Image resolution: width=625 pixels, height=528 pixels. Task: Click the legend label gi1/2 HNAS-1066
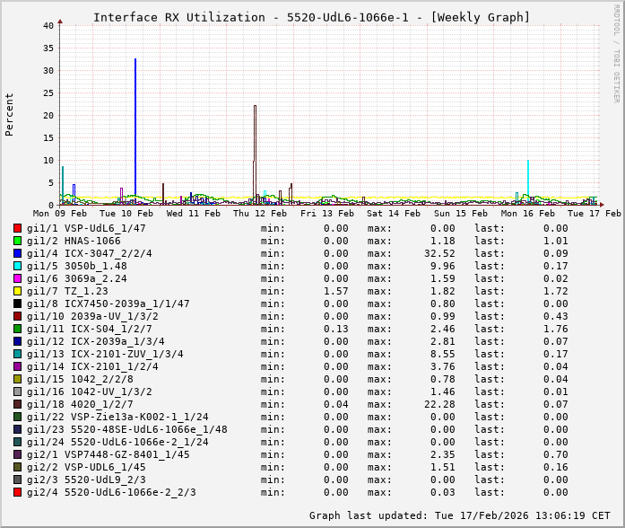coord(74,241)
